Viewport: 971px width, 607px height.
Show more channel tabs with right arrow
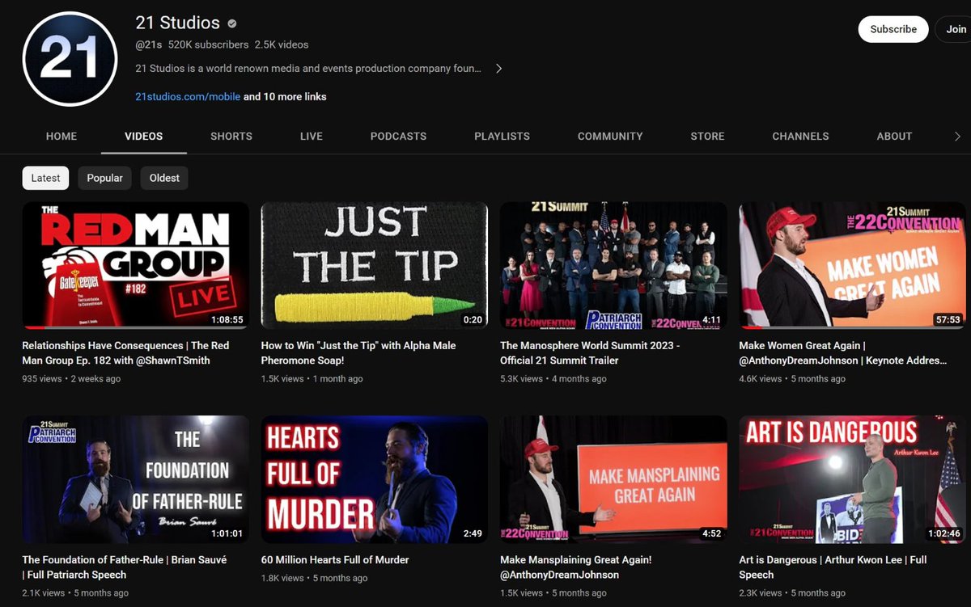[x=957, y=137]
